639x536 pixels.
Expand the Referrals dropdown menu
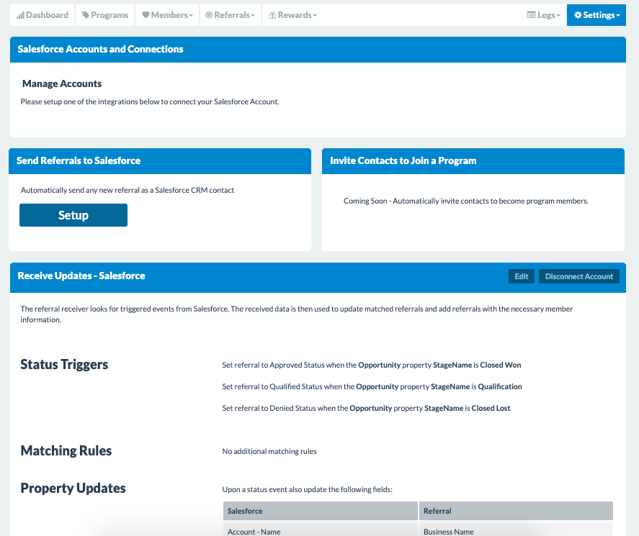[x=231, y=15]
